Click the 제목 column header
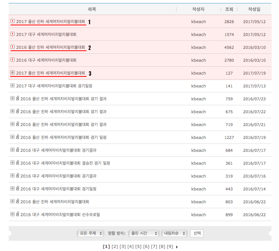 [x=92, y=9]
